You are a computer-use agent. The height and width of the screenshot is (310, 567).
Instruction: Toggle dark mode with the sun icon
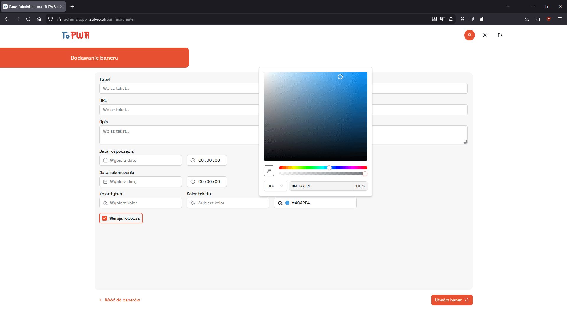click(x=485, y=35)
